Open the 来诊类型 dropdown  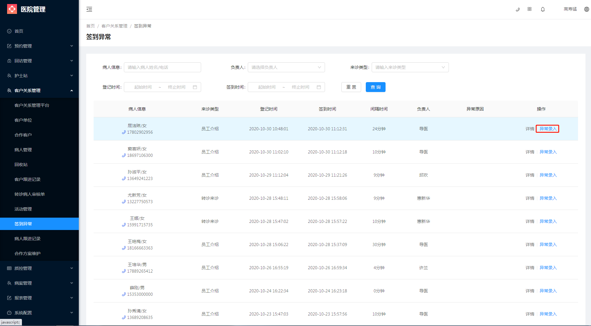tap(410, 67)
